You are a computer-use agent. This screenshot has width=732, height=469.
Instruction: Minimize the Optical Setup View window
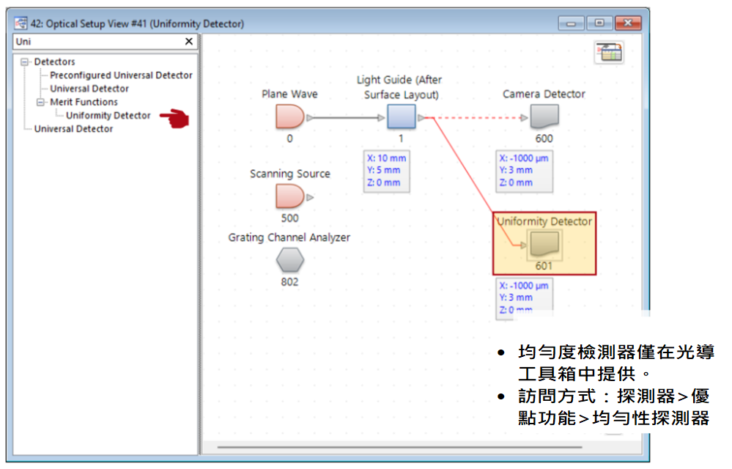point(571,23)
